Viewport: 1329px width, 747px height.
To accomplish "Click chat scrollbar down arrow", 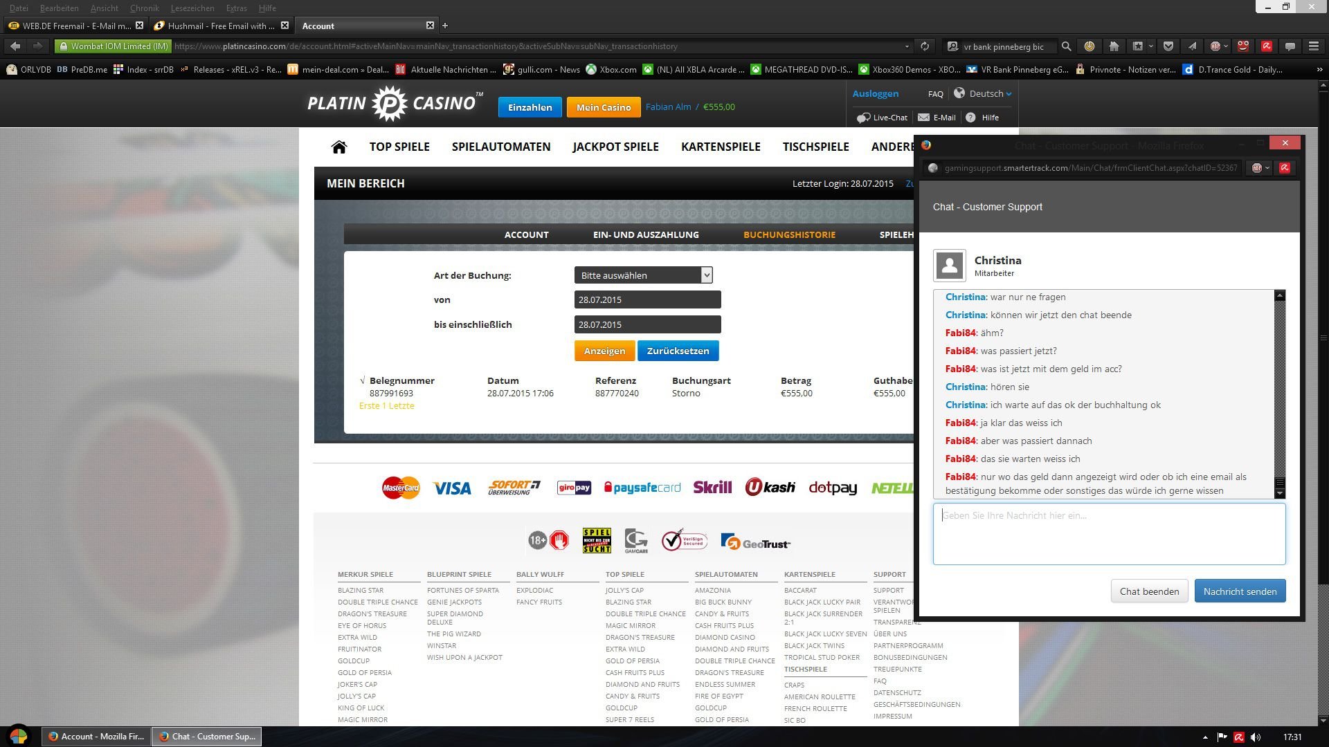I will 1280,494.
